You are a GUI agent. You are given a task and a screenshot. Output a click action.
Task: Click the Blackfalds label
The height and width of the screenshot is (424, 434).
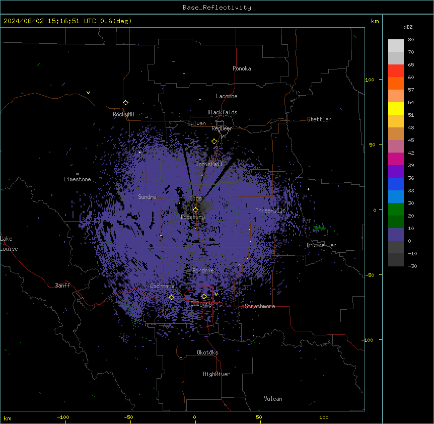pyautogui.click(x=222, y=112)
